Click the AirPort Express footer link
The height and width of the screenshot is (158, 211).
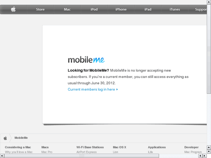pos(86,152)
